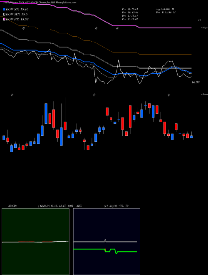Click the 'Pre C: 15.42' close value
Screen dimensions: 208x275
point(130,19)
